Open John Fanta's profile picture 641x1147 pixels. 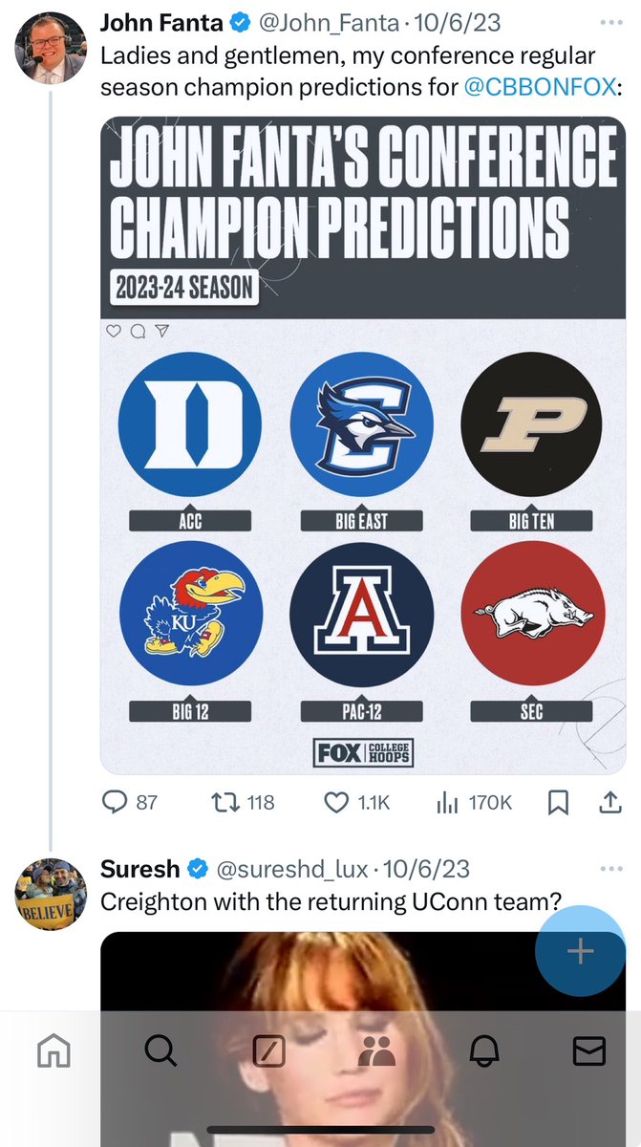(52, 48)
